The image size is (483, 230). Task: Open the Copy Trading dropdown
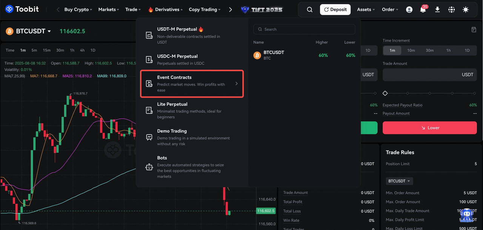point(205,9)
